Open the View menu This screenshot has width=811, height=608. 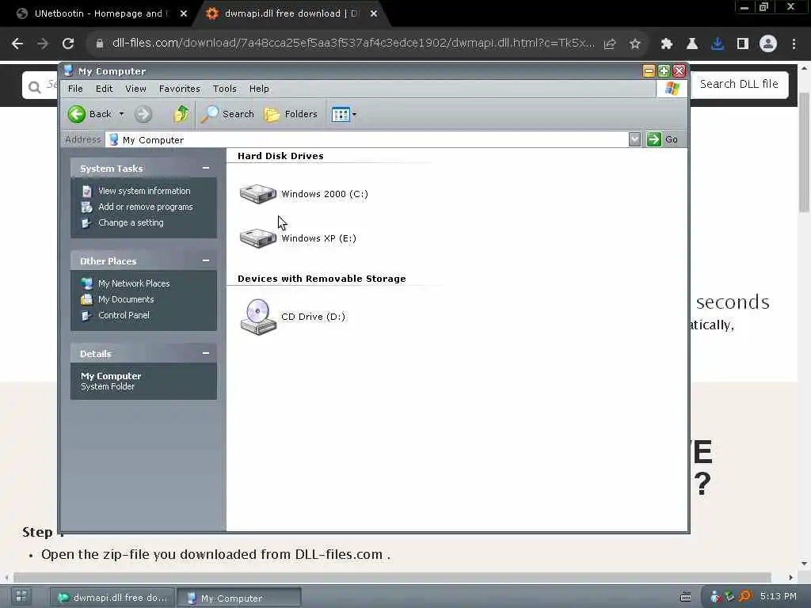[135, 89]
